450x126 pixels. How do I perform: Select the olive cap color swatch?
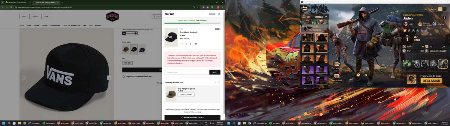(x=126, y=49)
